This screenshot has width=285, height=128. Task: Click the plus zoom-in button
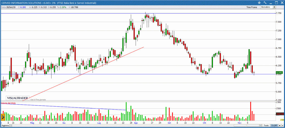279,126
